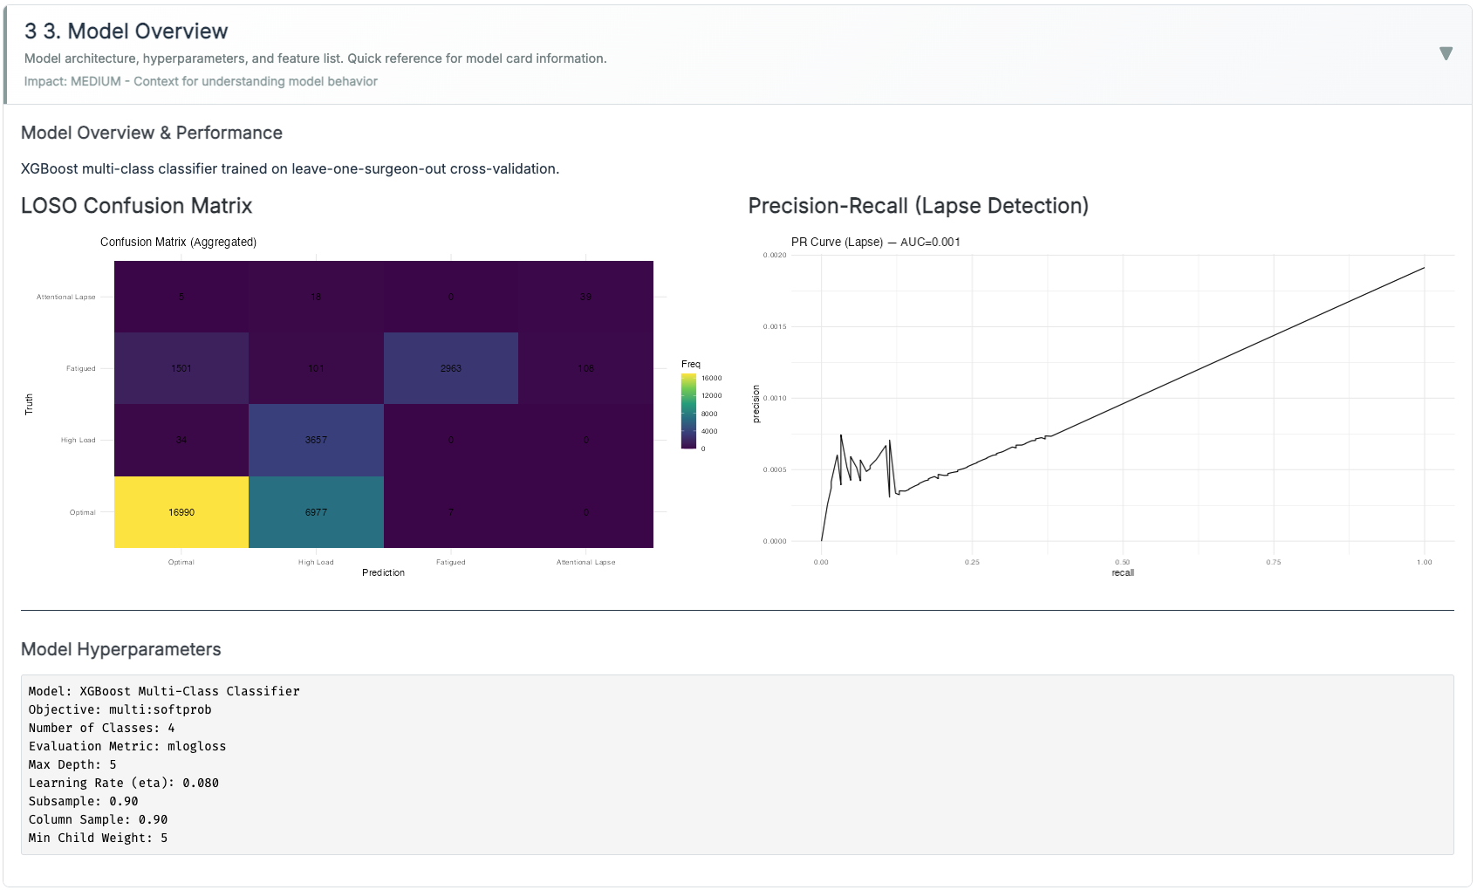
Task: Select the 3657 High Load matrix cell
Action: (x=316, y=440)
